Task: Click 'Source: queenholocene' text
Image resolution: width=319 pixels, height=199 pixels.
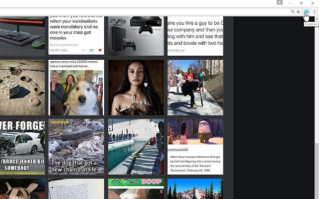Action: tap(64, 45)
